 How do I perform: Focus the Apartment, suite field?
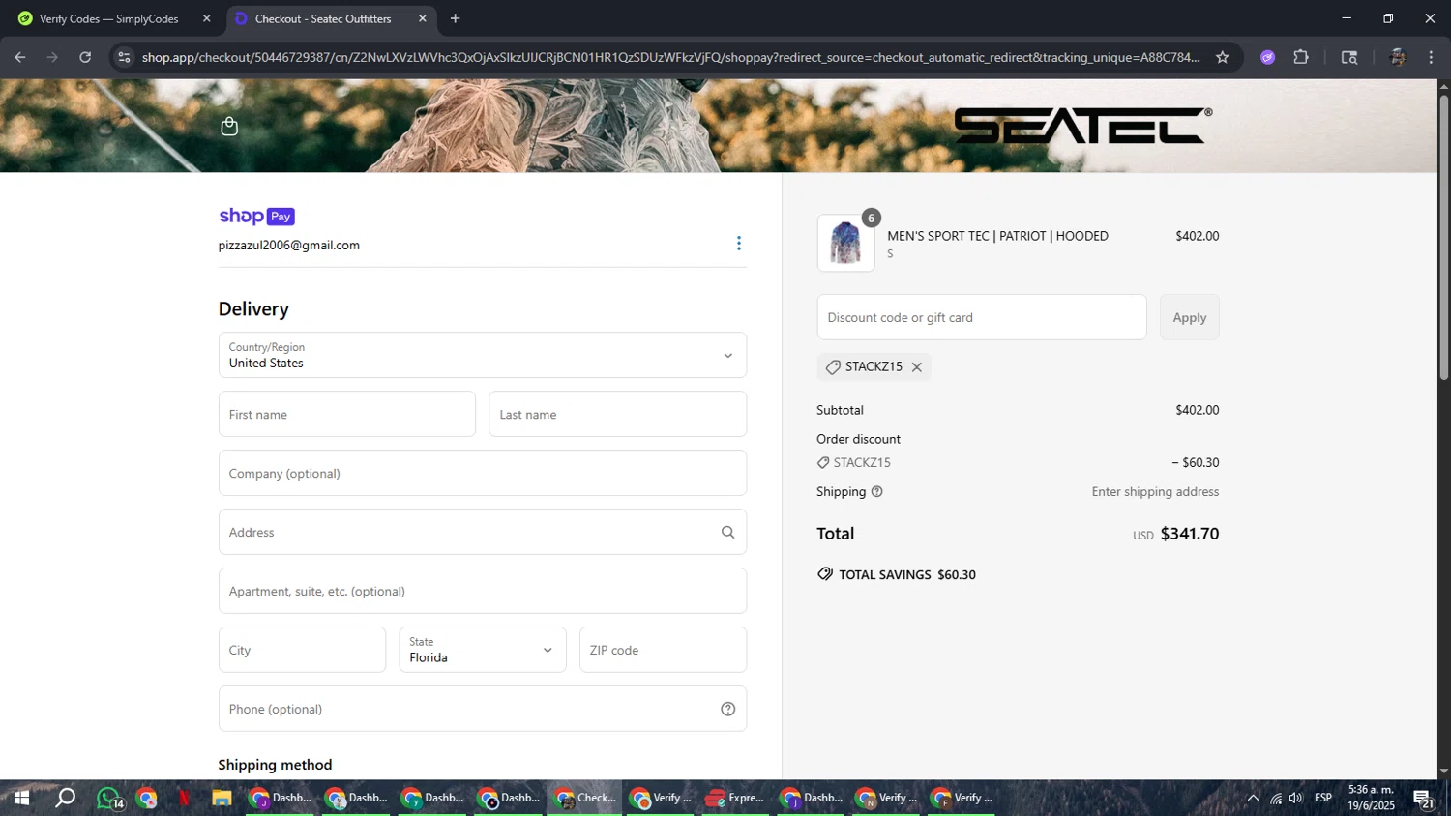[483, 591]
